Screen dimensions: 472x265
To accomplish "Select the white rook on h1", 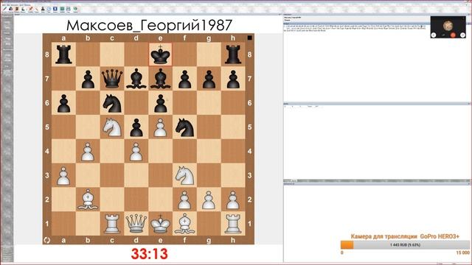I will (x=233, y=224).
